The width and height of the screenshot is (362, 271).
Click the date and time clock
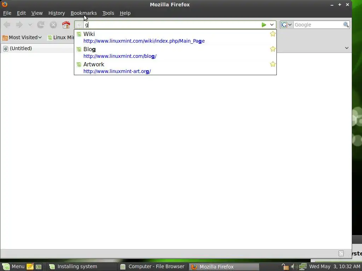click(x=334, y=267)
